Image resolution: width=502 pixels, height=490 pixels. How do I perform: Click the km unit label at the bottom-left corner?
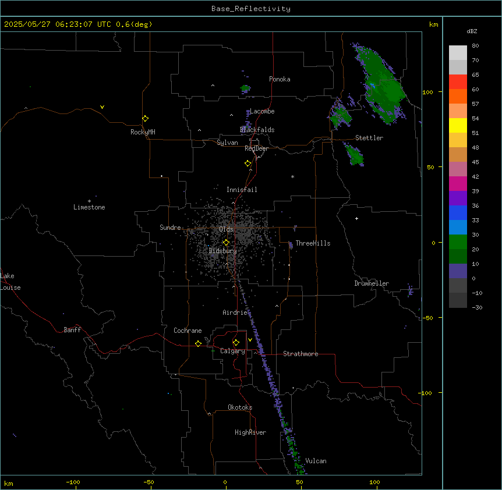pyautogui.click(x=9, y=484)
